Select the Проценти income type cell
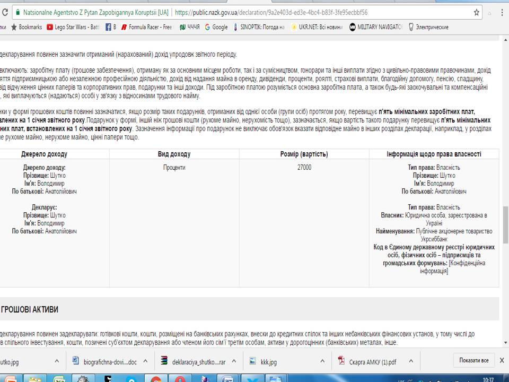This screenshot has height=382, width=509. [174, 168]
